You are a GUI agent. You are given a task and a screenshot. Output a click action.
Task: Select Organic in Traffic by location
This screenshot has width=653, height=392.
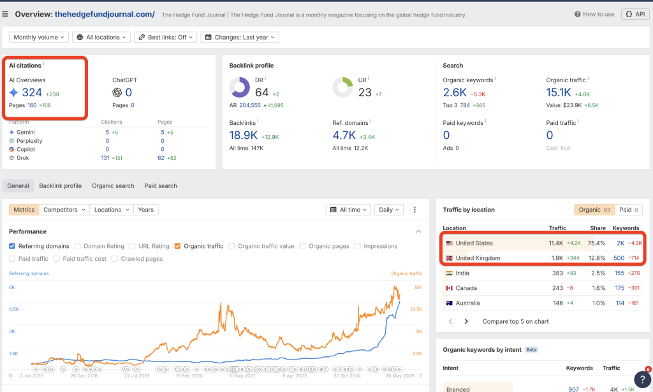coord(594,210)
